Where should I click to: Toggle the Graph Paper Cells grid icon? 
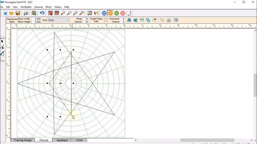[x=106, y=20]
